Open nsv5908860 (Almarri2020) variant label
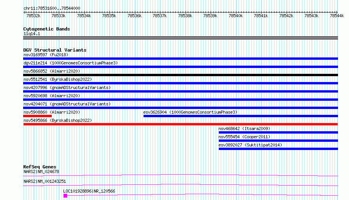 point(52,112)
